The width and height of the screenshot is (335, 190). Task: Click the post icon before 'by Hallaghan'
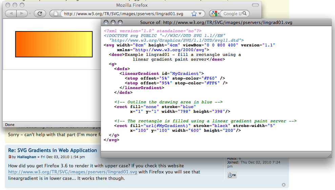coord(9,157)
